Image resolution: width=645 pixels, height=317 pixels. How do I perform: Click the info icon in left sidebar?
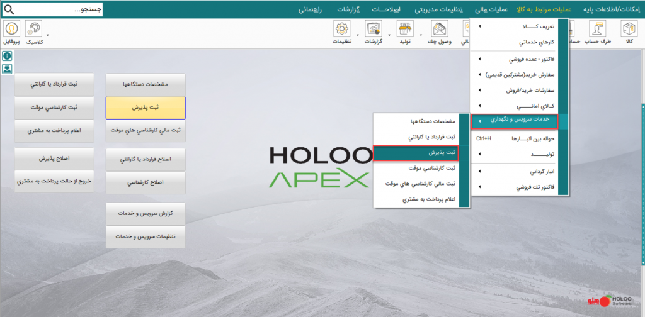tap(7, 56)
